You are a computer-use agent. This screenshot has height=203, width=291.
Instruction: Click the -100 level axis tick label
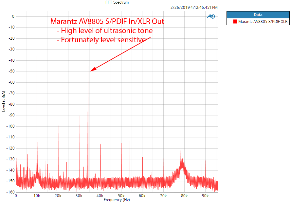coord(10,126)
